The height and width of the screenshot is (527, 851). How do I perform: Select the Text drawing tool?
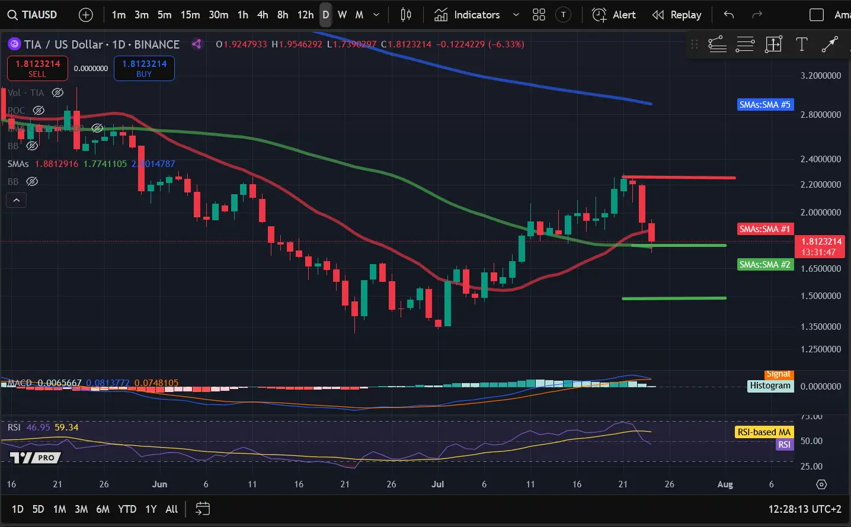pos(801,44)
